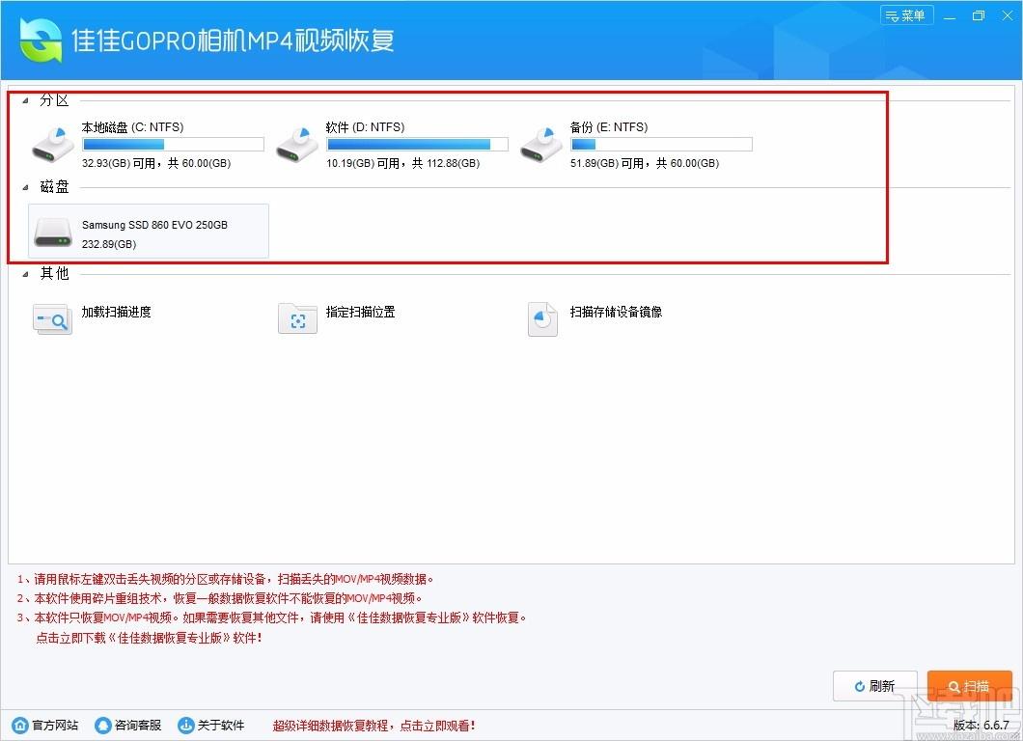
Task: Click the orange 扫描 scan button
Action: (970, 686)
